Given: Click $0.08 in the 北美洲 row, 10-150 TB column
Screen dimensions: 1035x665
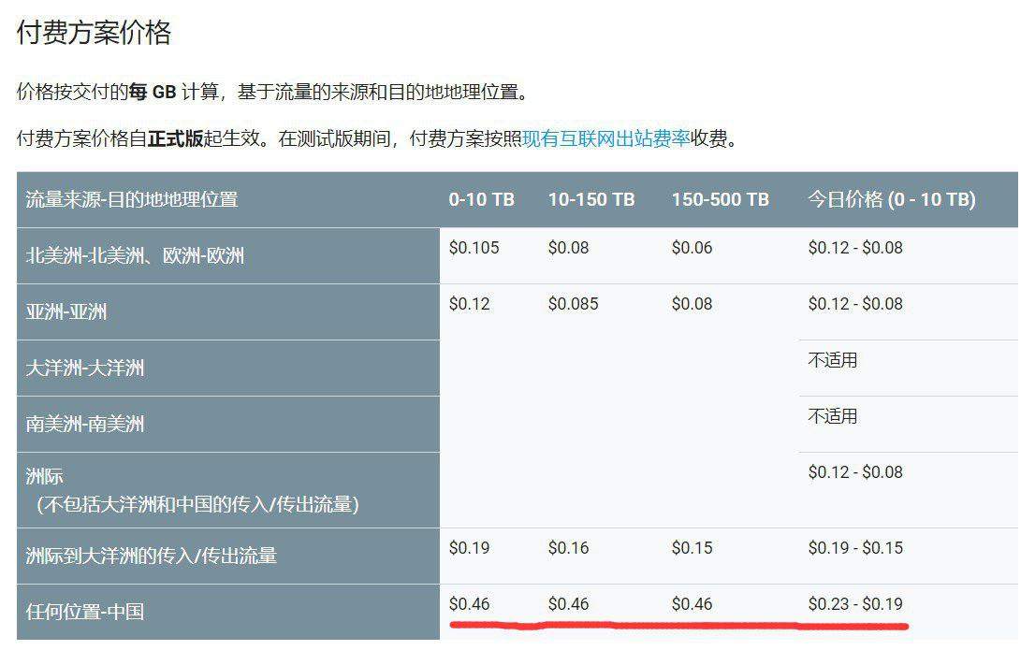Looking at the screenshot, I should pos(568,248).
